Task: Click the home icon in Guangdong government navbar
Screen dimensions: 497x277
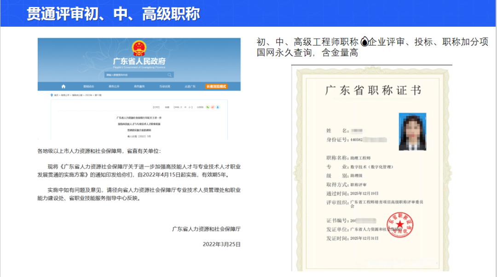Action: point(64,86)
